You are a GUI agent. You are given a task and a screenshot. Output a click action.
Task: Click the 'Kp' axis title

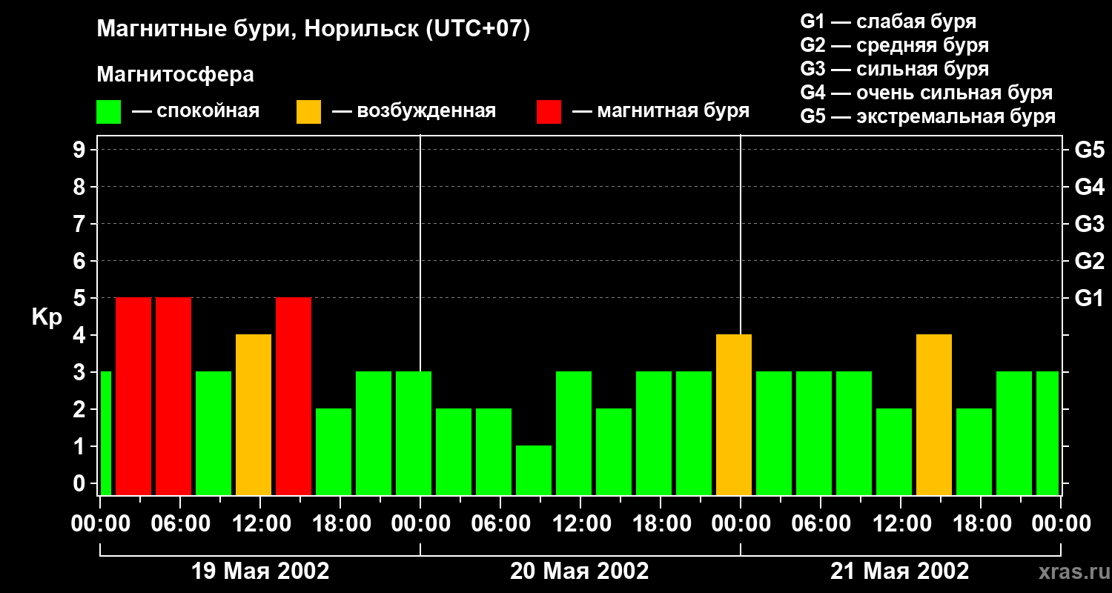(47, 317)
